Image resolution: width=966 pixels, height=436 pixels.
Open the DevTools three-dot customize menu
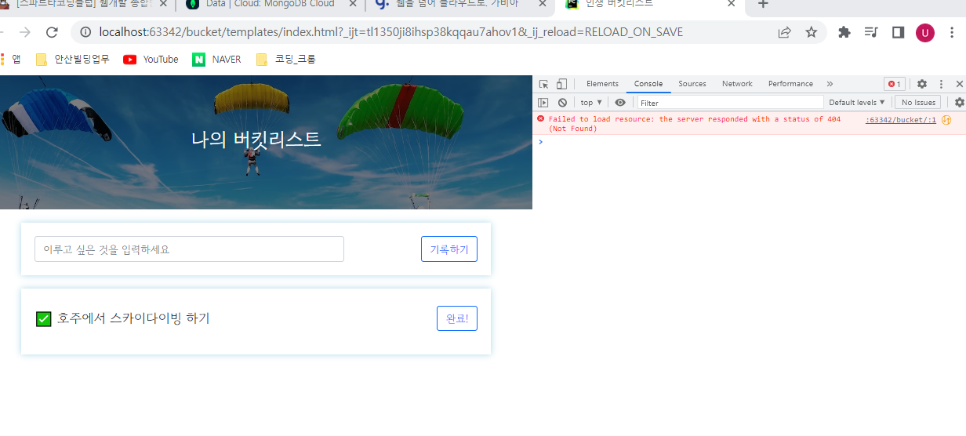click(941, 84)
